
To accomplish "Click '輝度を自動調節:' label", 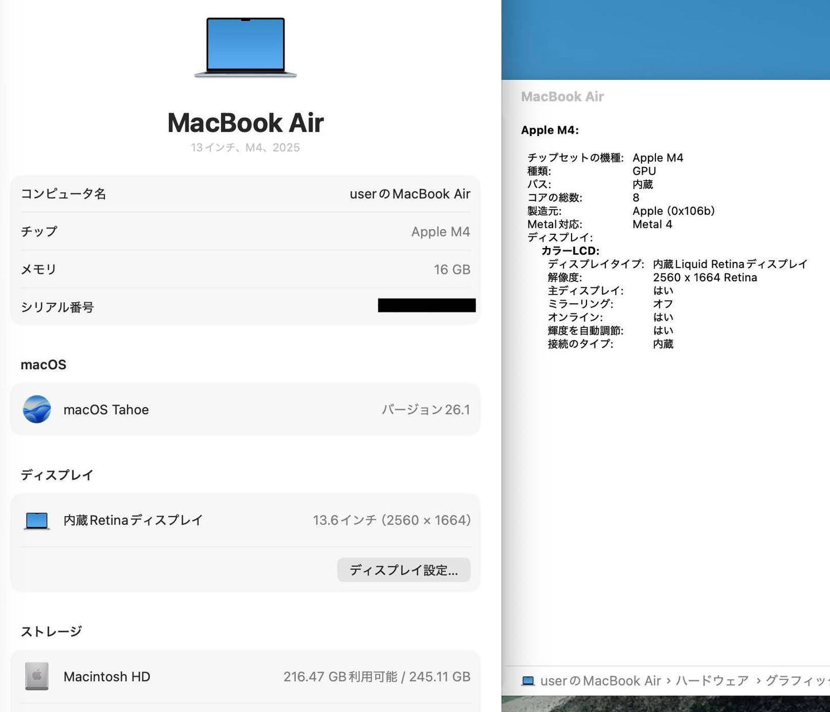I will click(585, 331).
